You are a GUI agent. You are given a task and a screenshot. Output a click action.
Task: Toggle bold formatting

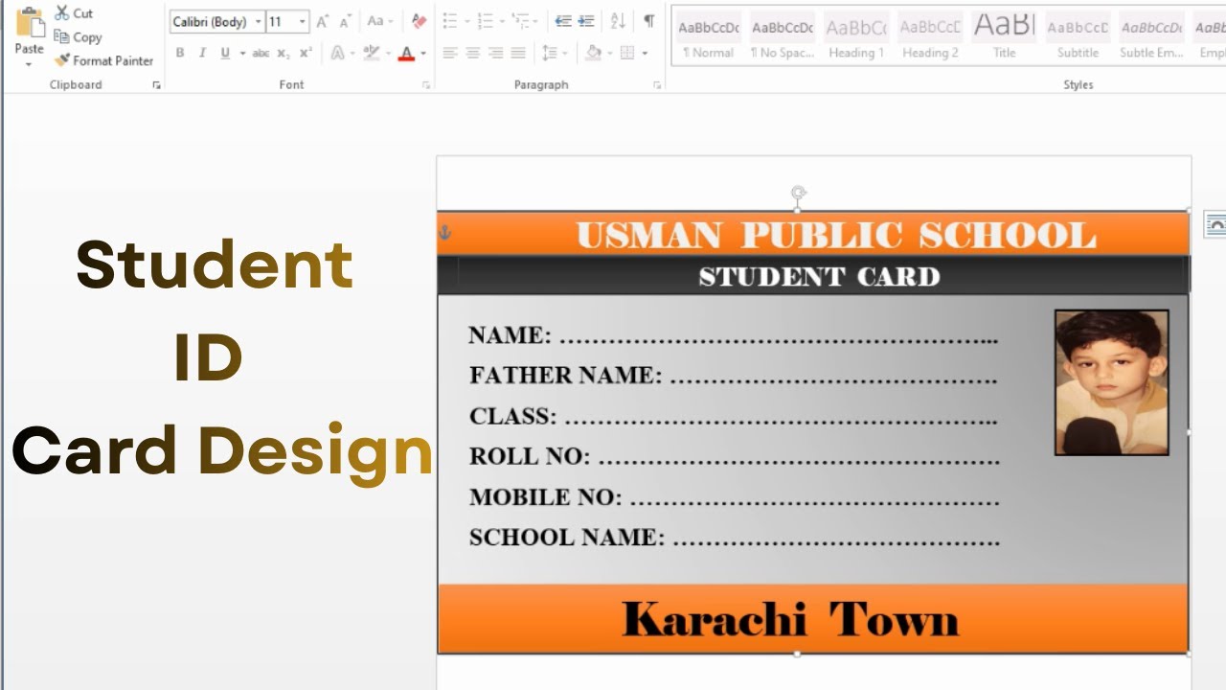[180, 54]
